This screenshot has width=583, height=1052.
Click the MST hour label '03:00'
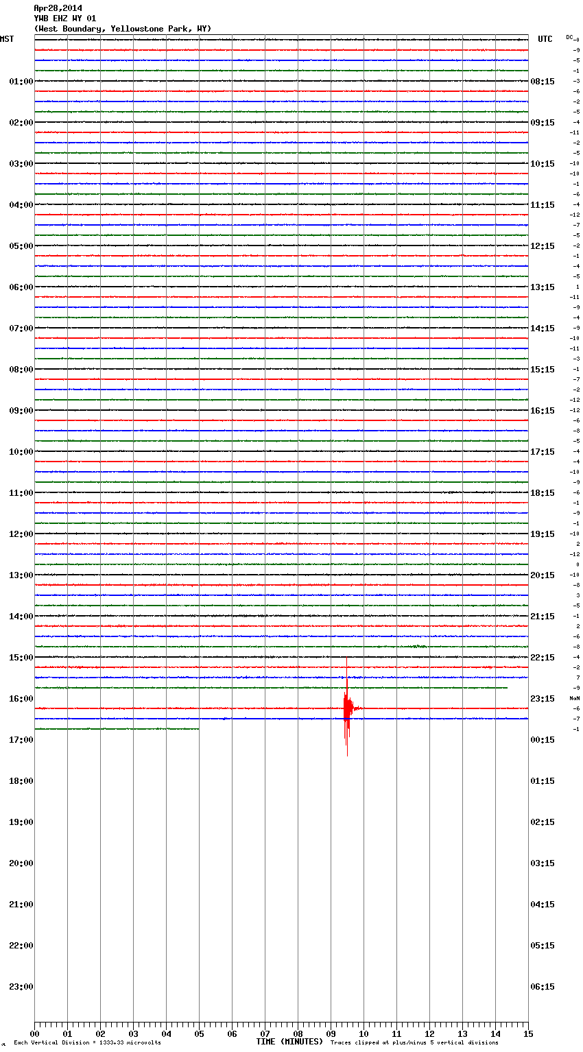[x=21, y=164]
